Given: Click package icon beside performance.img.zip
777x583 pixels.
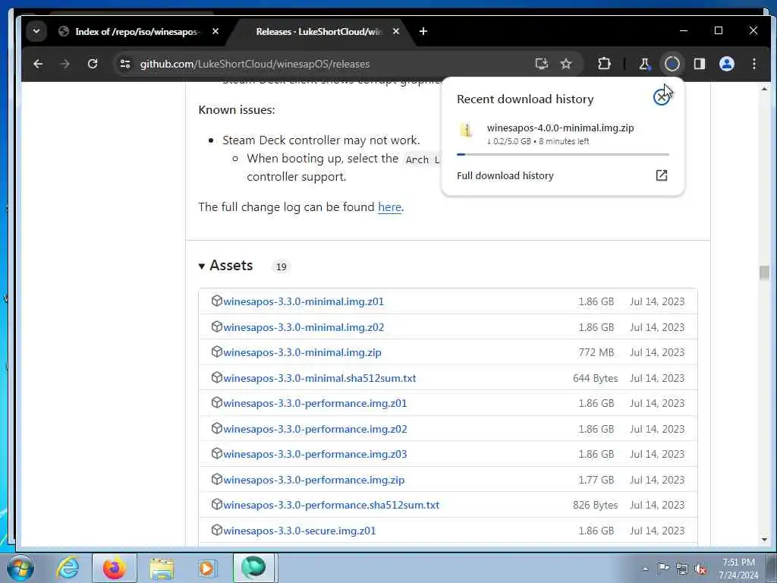Looking at the screenshot, I should 216,479.
